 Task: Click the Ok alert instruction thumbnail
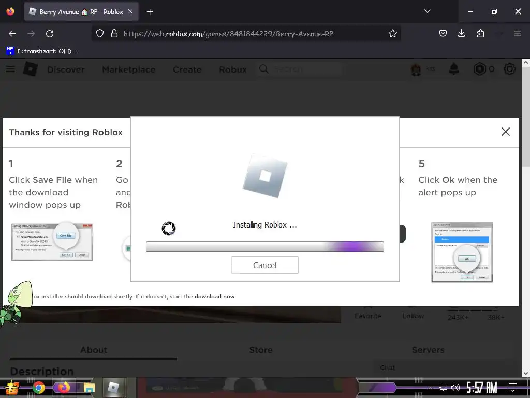click(462, 252)
